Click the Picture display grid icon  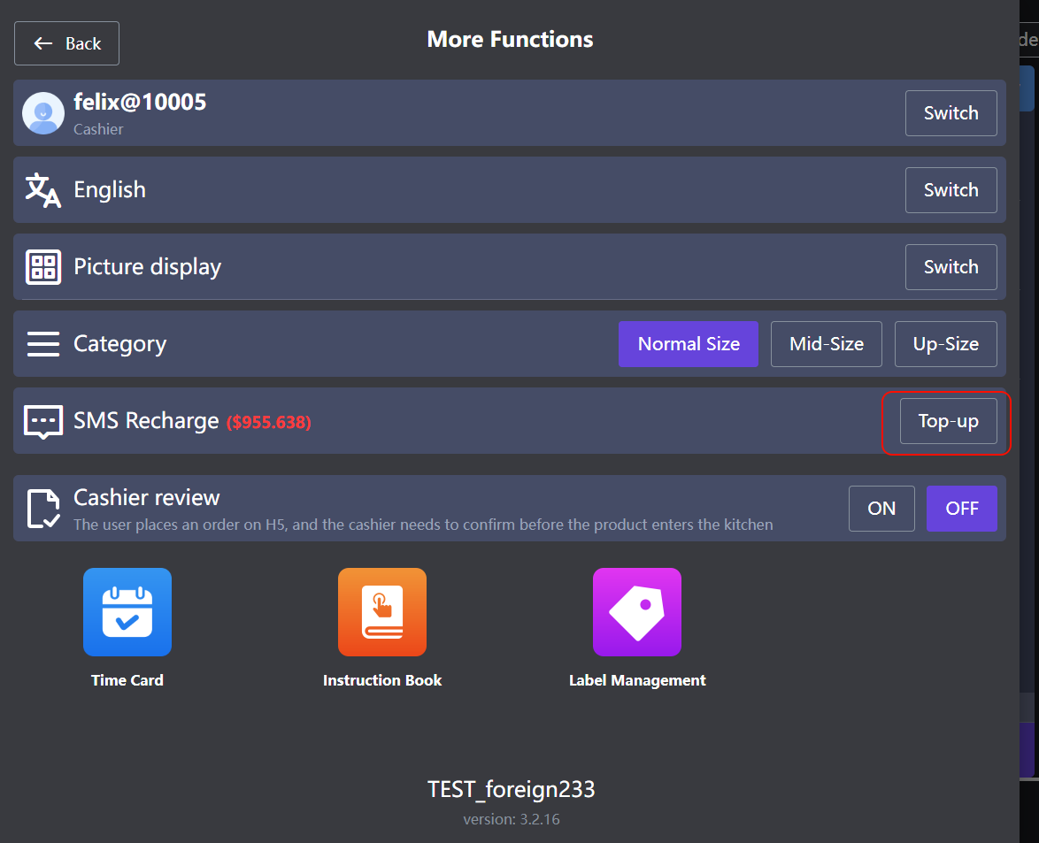point(43,267)
